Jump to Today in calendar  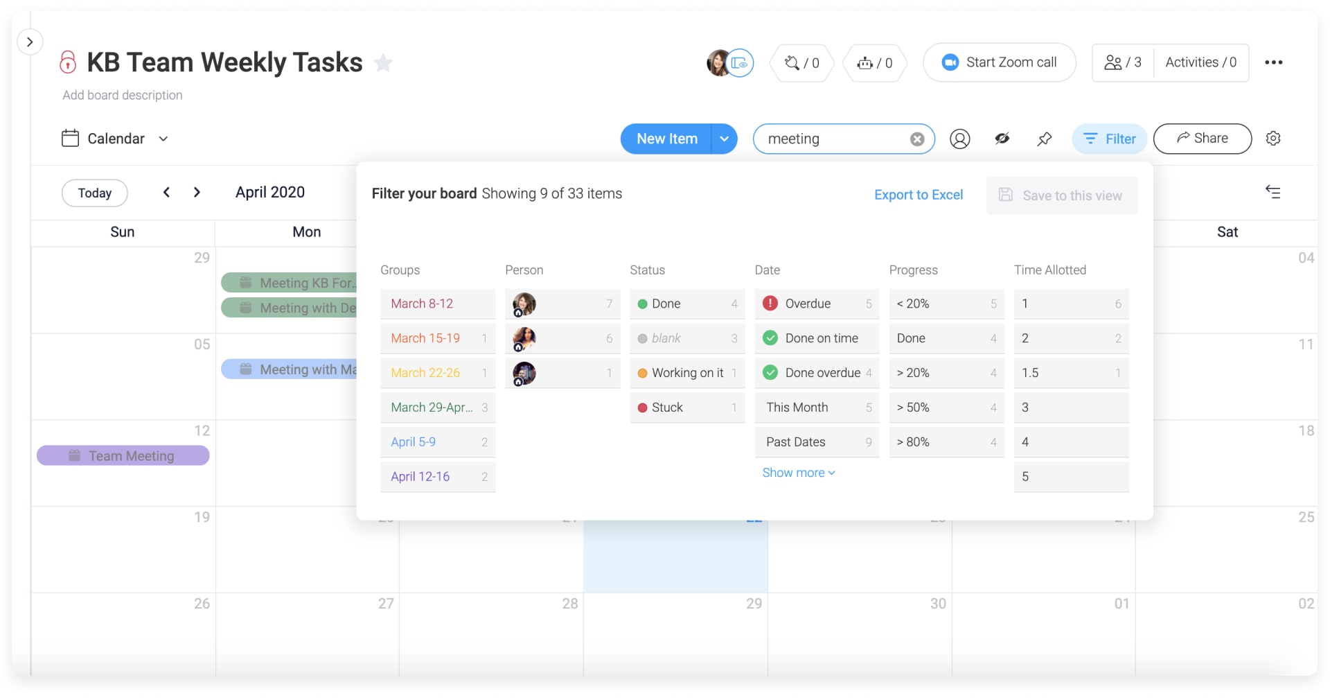[95, 193]
